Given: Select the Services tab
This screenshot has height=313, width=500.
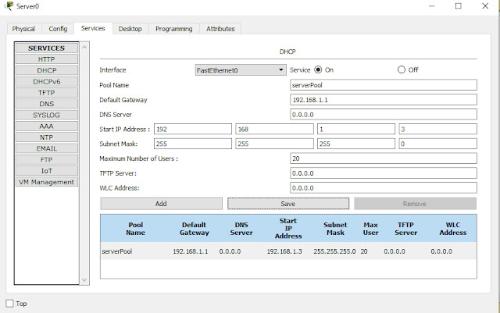Looking at the screenshot, I should click(93, 28).
